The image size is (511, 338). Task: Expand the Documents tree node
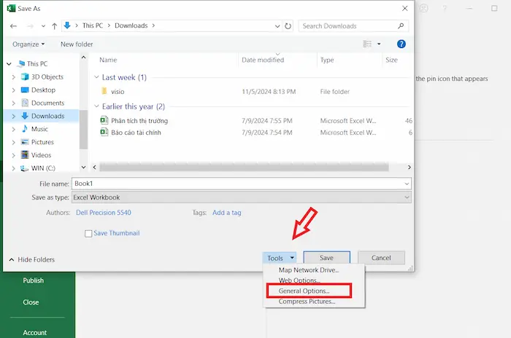click(x=13, y=103)
